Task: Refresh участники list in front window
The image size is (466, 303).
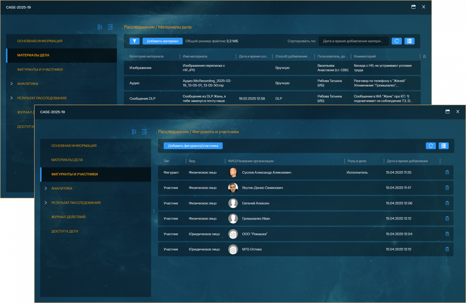Action: [x=431, y=146]
